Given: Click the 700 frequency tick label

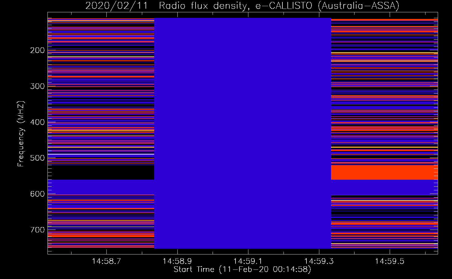Looking at the screenshot, I should click(37, 230).
